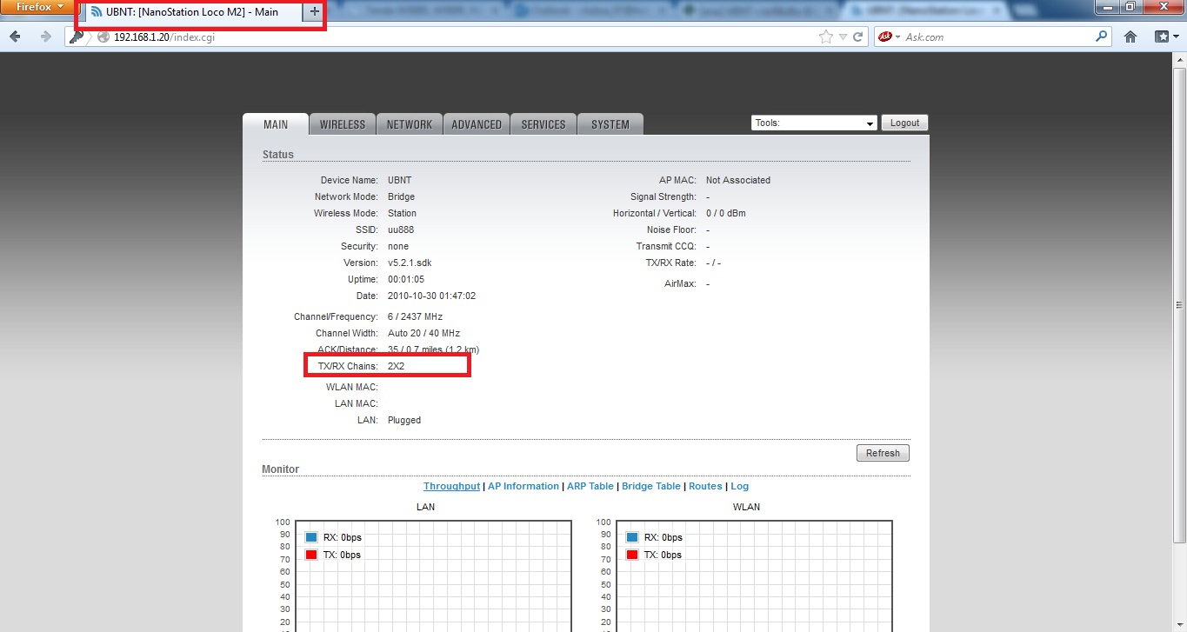
Task: Click the blue RX swatch in LAN chart
Action: (x=311, y=537)
